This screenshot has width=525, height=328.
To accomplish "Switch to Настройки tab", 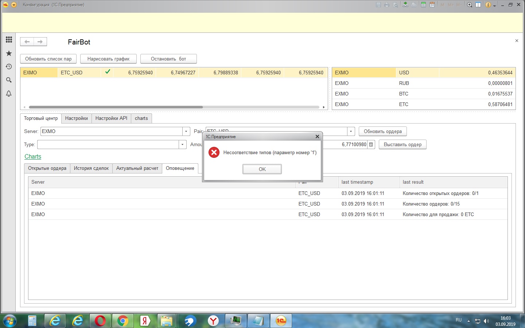I will click(77, 118).
